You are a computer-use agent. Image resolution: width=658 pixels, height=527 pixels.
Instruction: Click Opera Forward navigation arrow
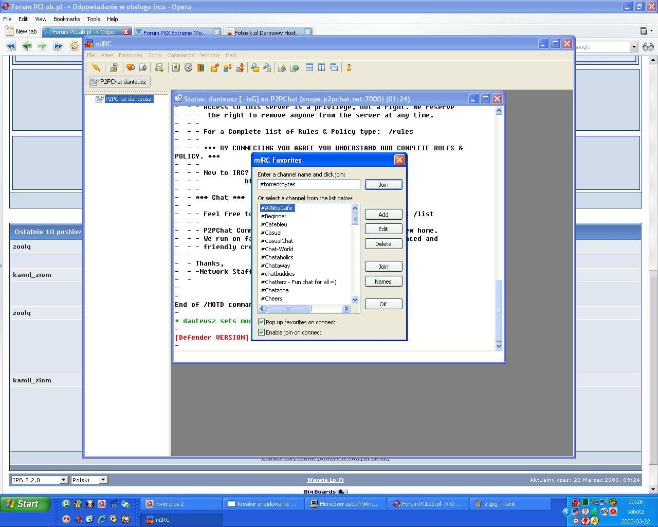[x=42, y=46]
